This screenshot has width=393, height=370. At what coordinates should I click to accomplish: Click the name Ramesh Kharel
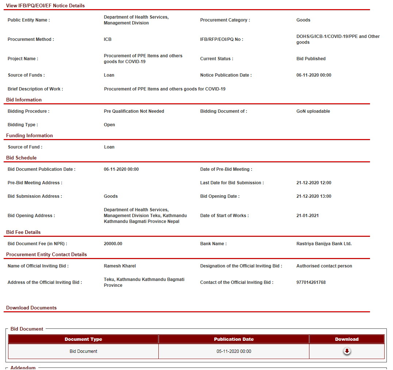tap(120, 266)
